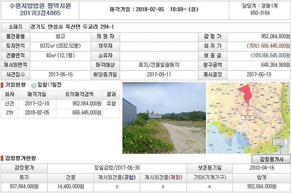Open the cadastral map thumbnail
Viewport: 291px width, 193px height.
(x=249, y=118)
